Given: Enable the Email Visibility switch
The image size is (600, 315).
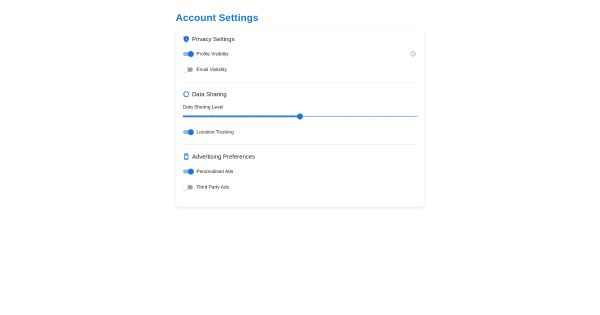Looking at the screenshot, I should coord(188,69).
